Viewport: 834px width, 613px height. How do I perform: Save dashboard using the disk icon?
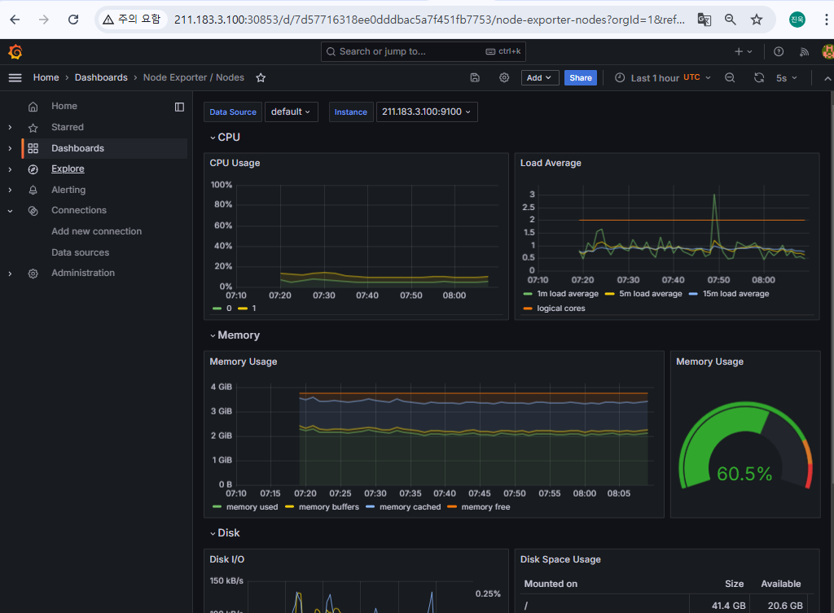(x=475, y=77)
